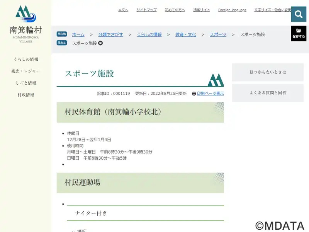Open 村政情報 sidebar menu item
Image resolution: width=309 pixels, height=232 pixels.
(26, 95)
